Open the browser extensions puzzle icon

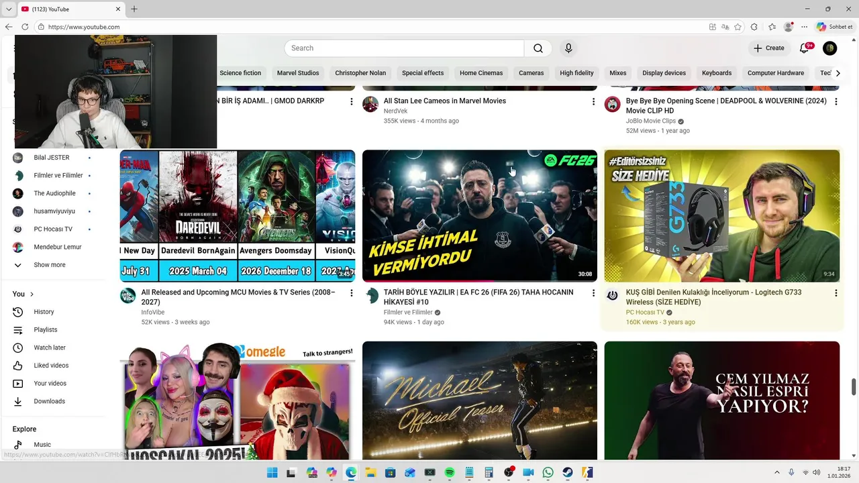click(754, 27)
